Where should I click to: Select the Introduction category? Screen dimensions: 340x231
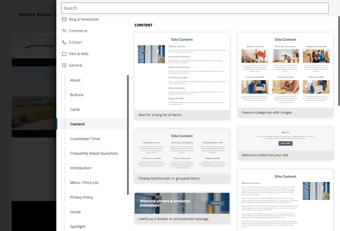tap(81, 168)
